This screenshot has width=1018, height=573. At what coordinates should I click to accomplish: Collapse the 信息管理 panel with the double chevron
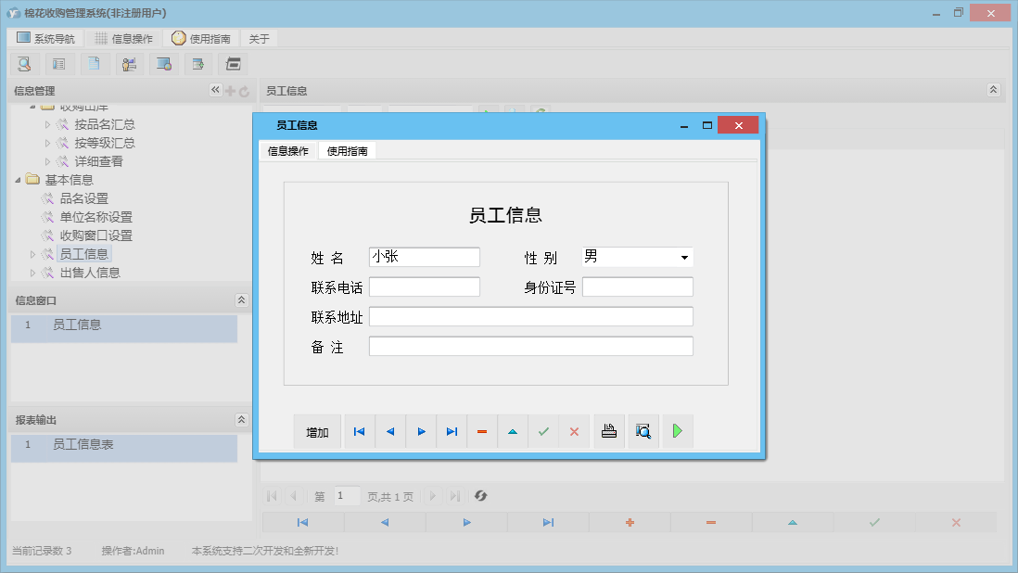coord(215,90)
